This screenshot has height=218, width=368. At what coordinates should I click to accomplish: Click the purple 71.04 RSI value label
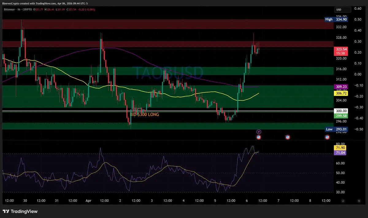[x=341, y=153]
